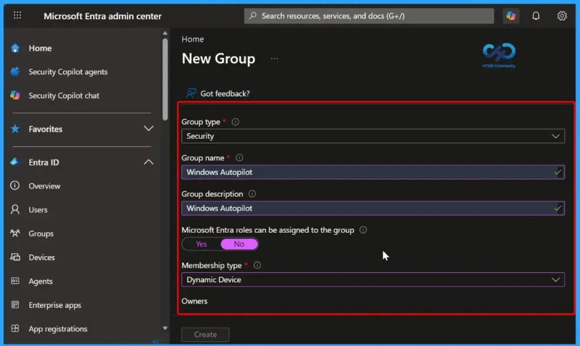The image size is (580, 346).
Task: Click the Home icon in sidebar
Action: tap(15, 48)
